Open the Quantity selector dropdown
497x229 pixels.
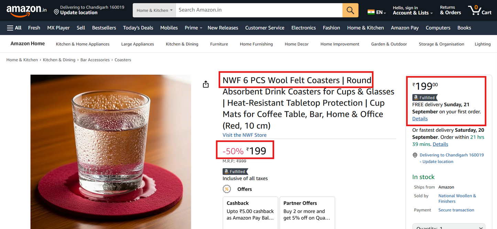point(449,227)
